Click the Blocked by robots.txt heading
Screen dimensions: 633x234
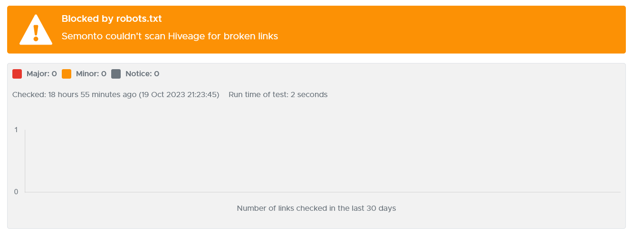[112, 19]
